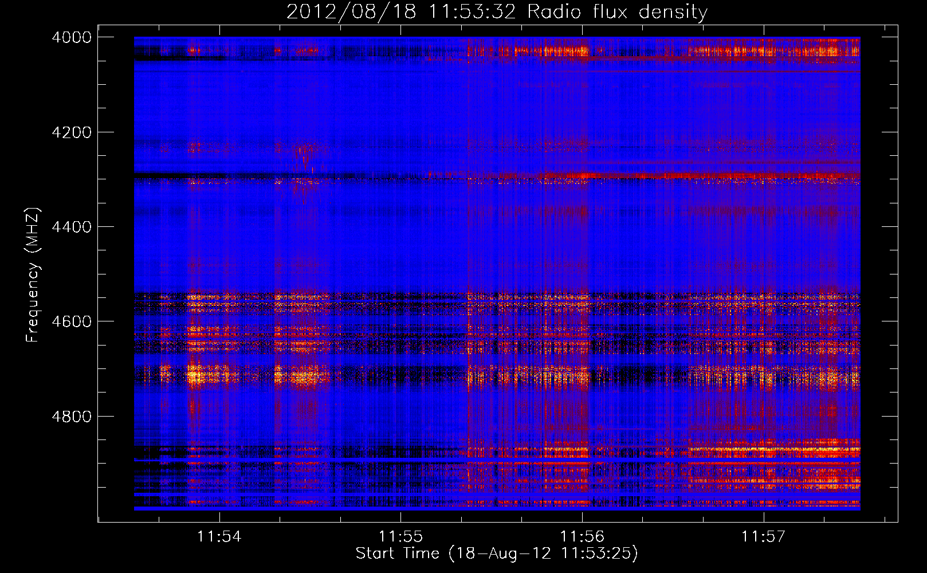Click the 11:55 time tick label
Viewport: 927px width, 573px height.
400,536
